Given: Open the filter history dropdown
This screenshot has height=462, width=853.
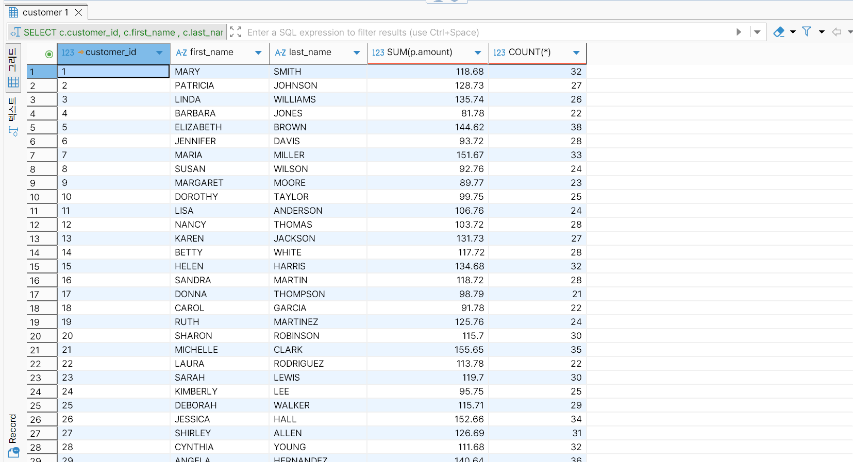Looking at the screenshot, I should [x=757, y=32].
